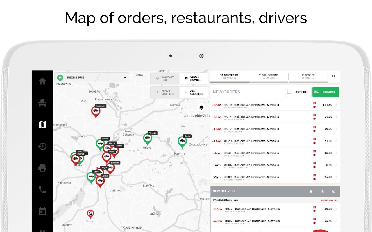Click the 'select courier' link
This screenshot has height=232, width=372.
(329, 200)
